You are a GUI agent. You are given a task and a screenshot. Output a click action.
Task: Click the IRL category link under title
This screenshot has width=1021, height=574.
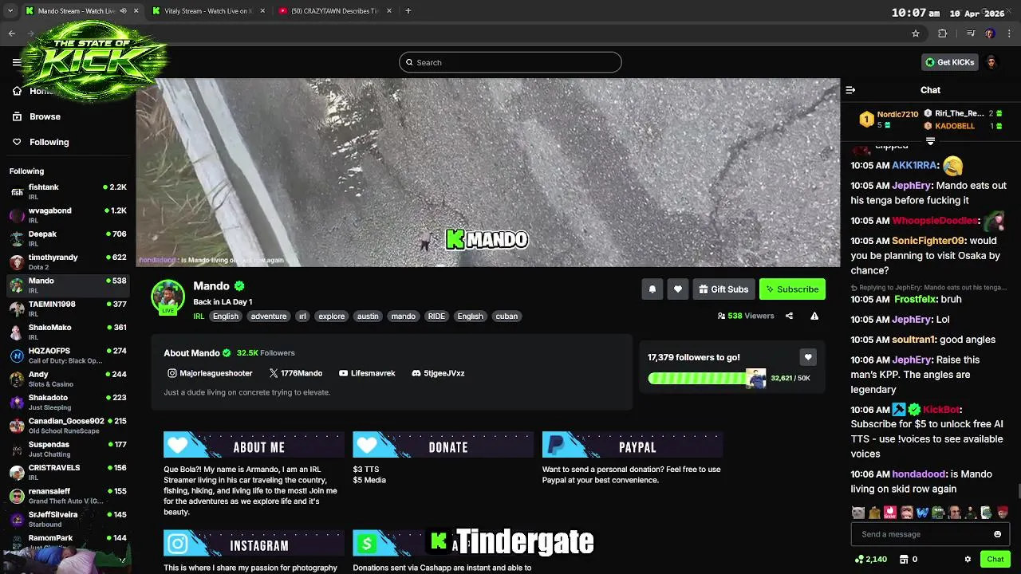[x=199, y=316]
